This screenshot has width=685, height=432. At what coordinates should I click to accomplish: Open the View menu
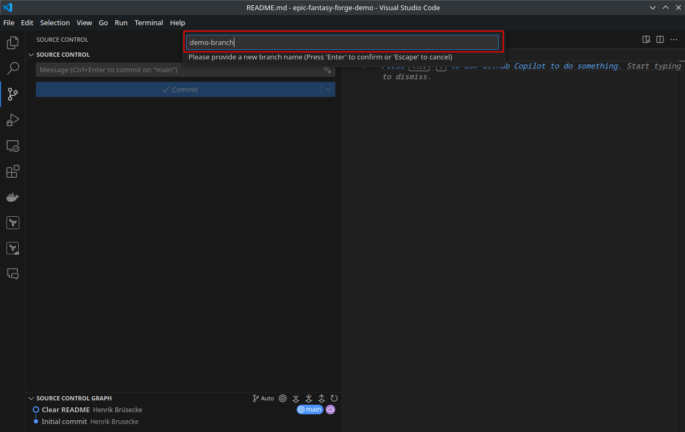click(84, 22)
